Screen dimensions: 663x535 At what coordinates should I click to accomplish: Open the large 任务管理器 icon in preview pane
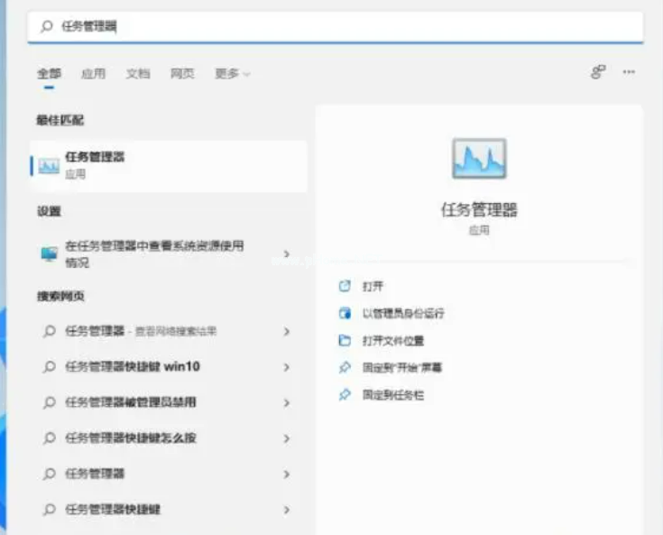pyautogui.click(x=479, y=159)
